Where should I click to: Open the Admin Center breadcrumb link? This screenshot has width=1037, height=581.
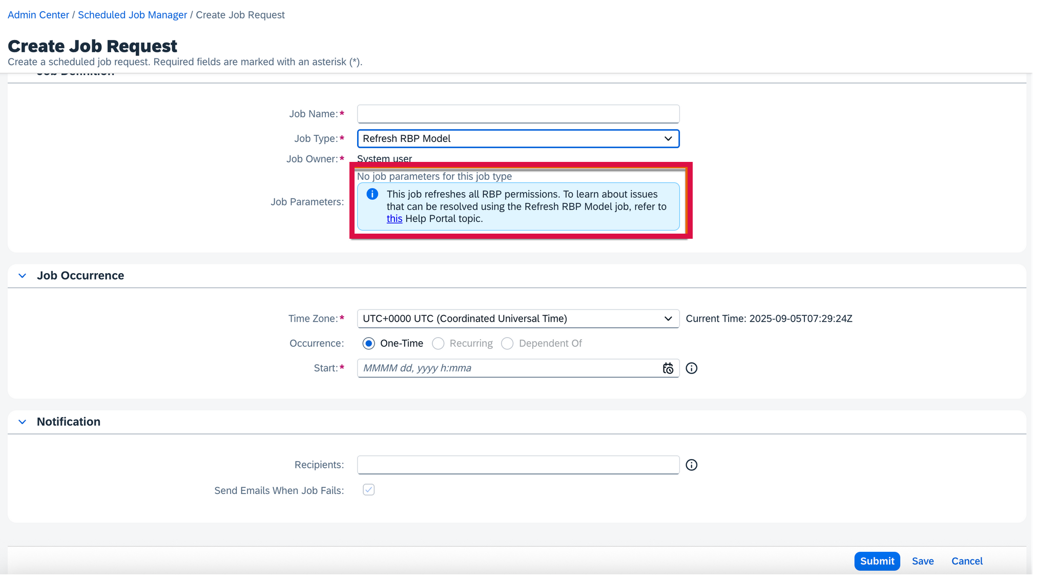tap(38, 14)
